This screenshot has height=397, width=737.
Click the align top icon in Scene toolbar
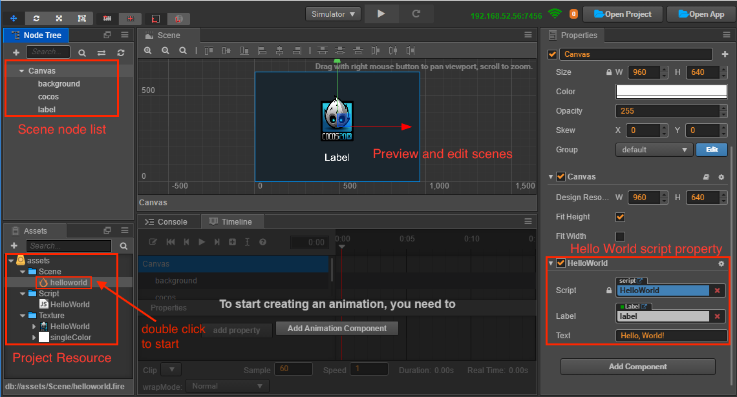(x=209, y=50)
